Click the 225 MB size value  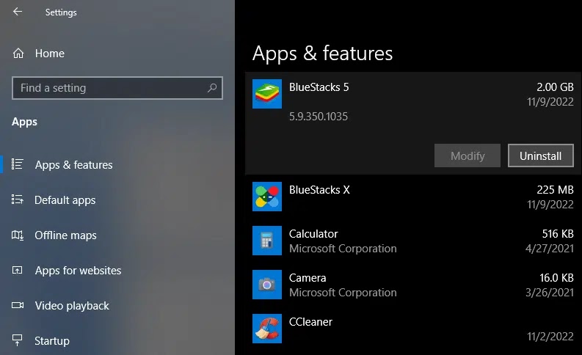pos(555,190)
